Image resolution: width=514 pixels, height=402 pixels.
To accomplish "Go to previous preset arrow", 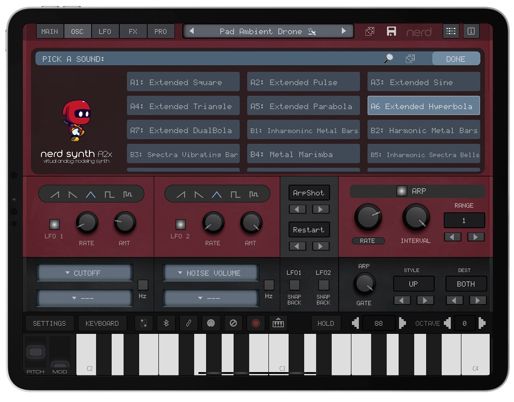I will click(192, 31).
